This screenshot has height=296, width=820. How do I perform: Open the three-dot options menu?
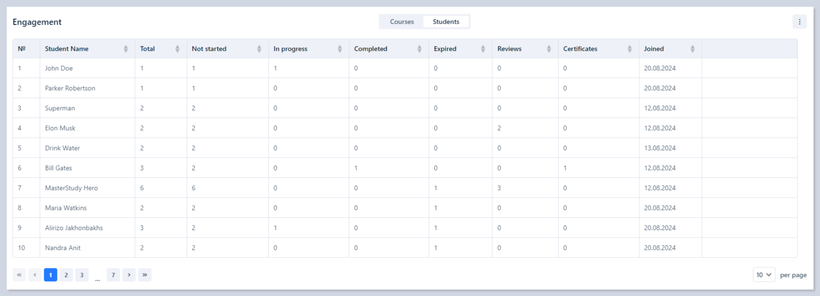tap(799, 22)
